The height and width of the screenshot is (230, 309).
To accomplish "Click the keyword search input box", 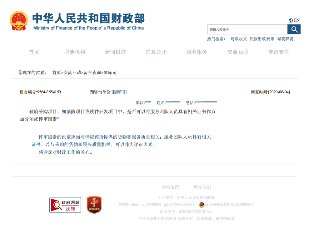I will coord(247,29).
